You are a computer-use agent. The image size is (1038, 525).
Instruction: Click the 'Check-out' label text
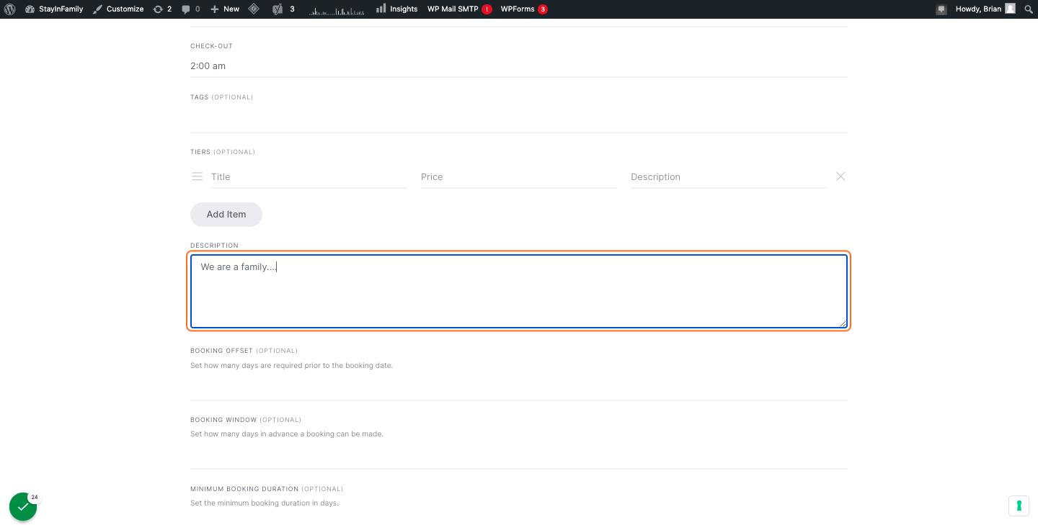click(x=211, y=46)
